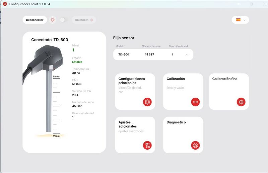Click the firmware version 2.1.4
The height and width of the screenshot is (173, 268).
point(75,95)
